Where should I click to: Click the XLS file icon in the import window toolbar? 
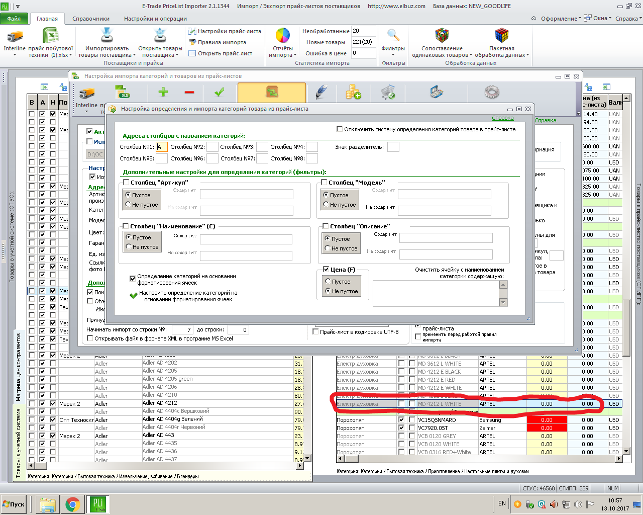123,92
